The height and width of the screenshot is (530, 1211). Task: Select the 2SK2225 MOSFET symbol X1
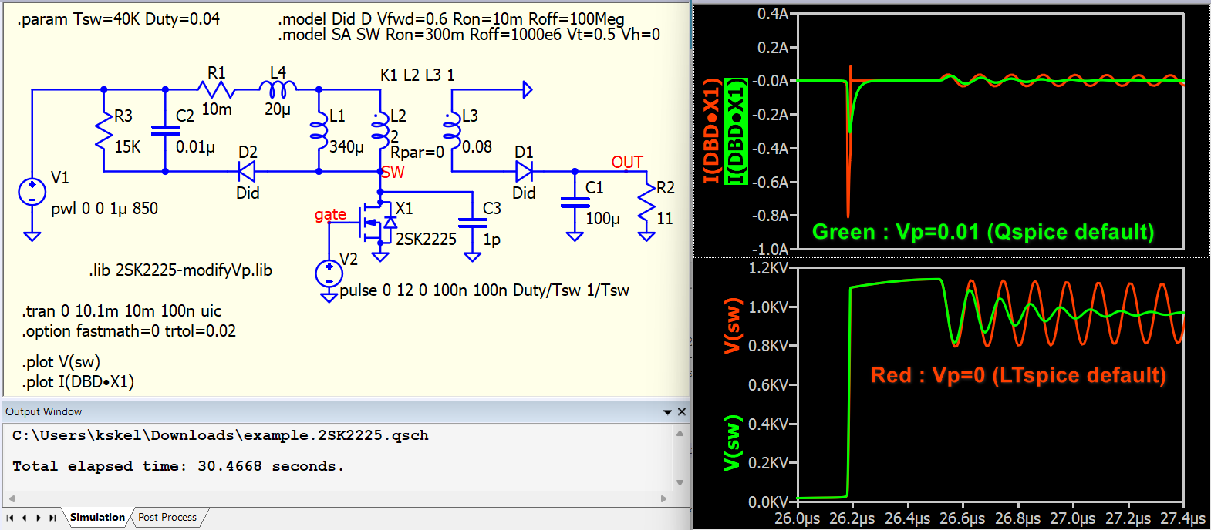pos(376,223)
